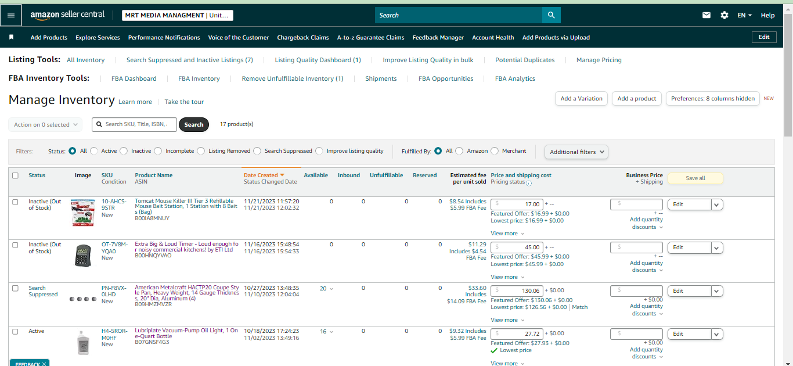The width and height of the screenshot is (793, 366).
Task: Open the MRT MEDIA MANAGMENT account switcher
Action: point(178,15)
